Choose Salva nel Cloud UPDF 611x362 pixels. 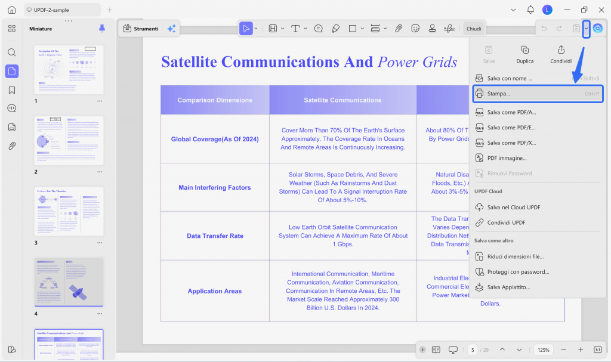(x=538, y=208)
